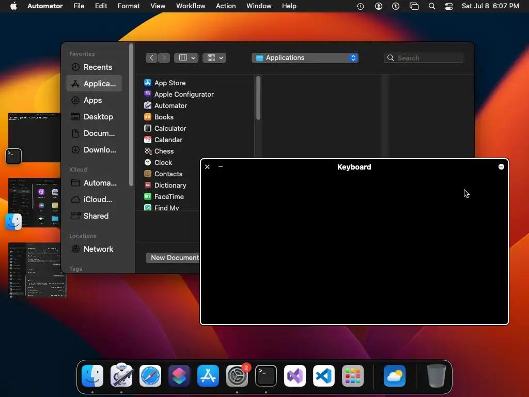Image resolution: width=529 pixels, height=397 pixels.
Task: Open Weather app in Dock
Action: point(395,376)
